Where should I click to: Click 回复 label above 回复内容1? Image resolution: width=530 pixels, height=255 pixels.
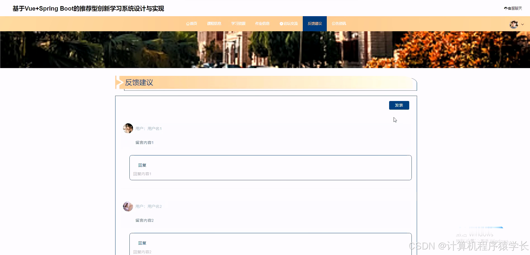(142, 165)
